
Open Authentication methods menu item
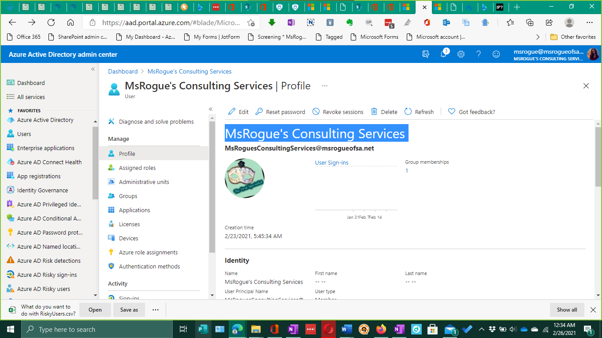point(149,266)
